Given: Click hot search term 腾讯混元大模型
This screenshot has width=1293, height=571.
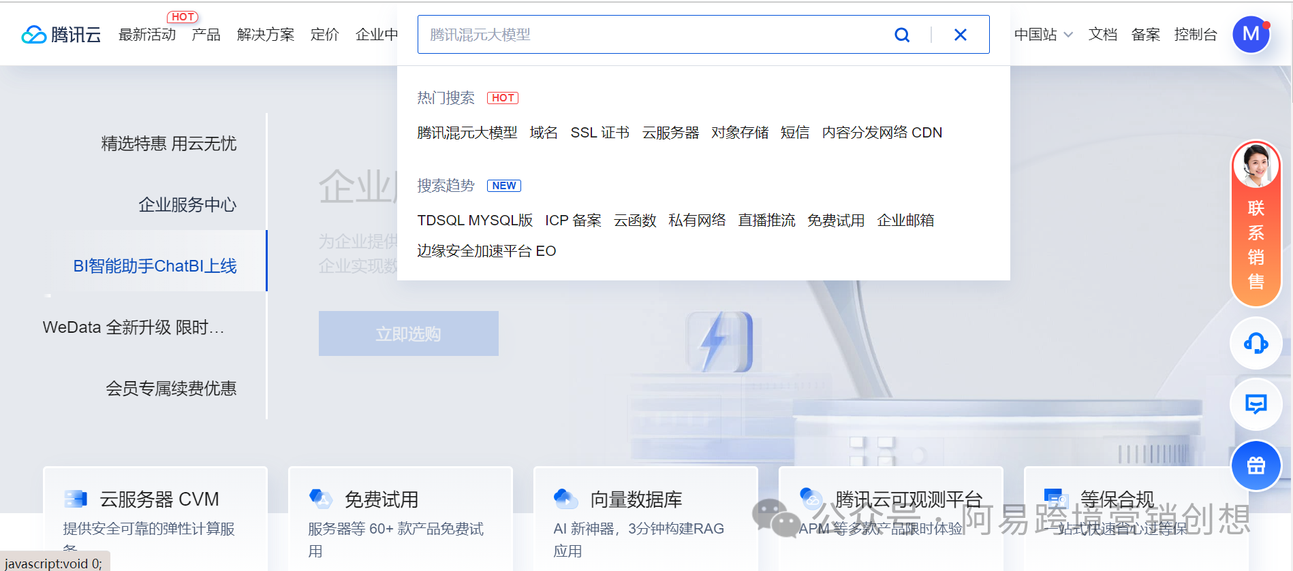Looking at the screenshot, I should click(x=467, y=133).
